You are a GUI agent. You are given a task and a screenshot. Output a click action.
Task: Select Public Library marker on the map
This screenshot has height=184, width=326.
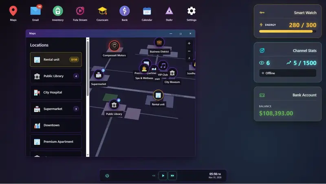tap(114, 104)
